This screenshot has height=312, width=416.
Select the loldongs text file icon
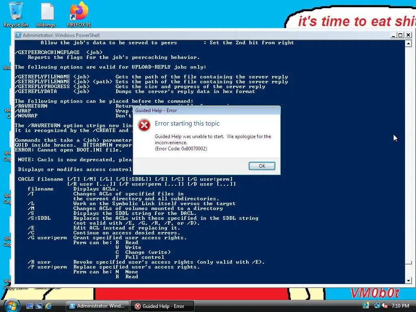tap(47, 15)
